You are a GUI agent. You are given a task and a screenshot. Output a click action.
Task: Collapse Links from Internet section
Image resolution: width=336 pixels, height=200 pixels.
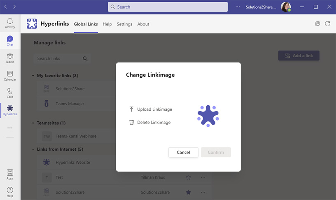(33, 149)
